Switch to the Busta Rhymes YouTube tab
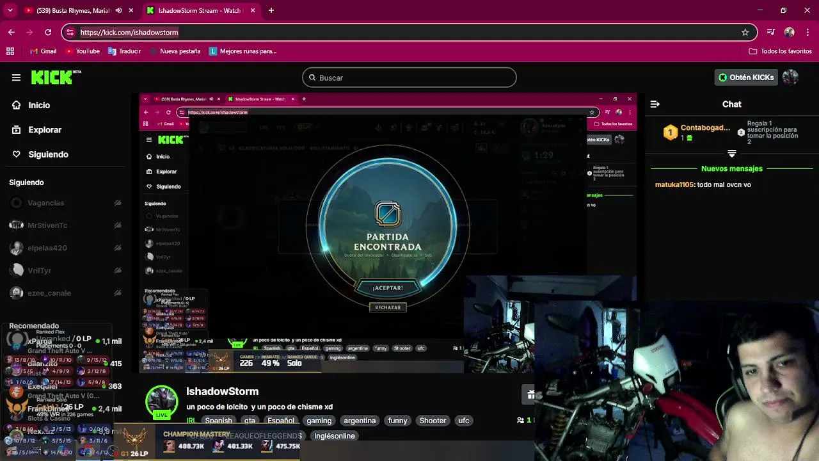Viewport: 819px width, 461px height. pyautogui.click(x=74, y=10)
